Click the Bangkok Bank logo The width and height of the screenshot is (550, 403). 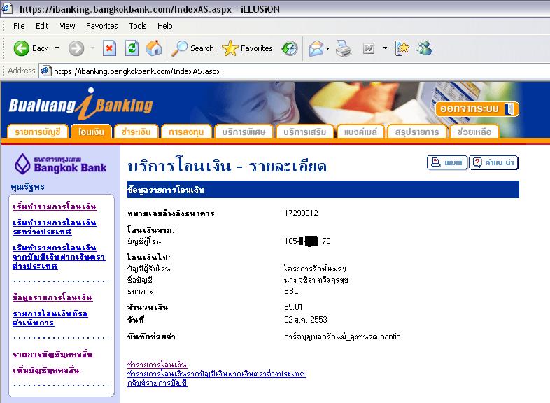pos(61,164)
